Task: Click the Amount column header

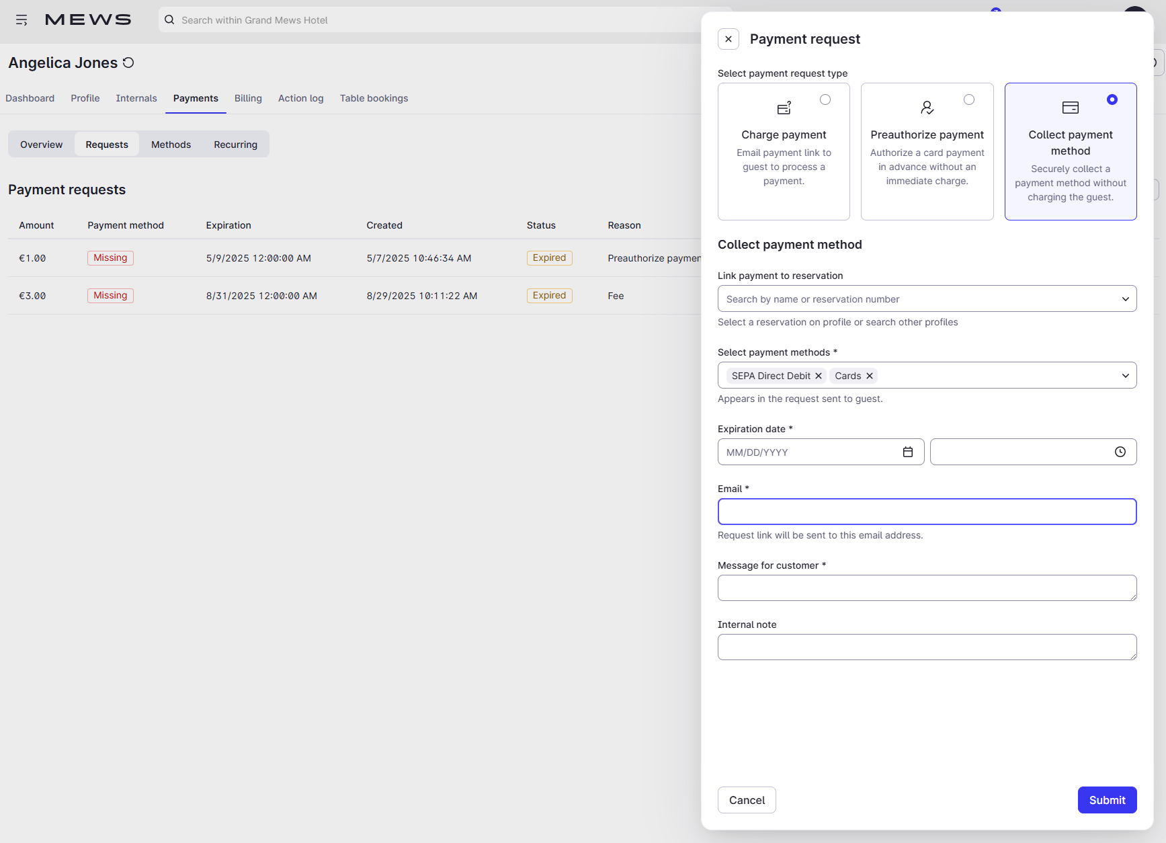Action: point(36,225)
